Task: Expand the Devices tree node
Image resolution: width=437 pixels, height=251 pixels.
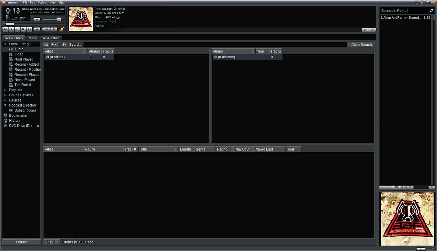Action: point(5,100)
